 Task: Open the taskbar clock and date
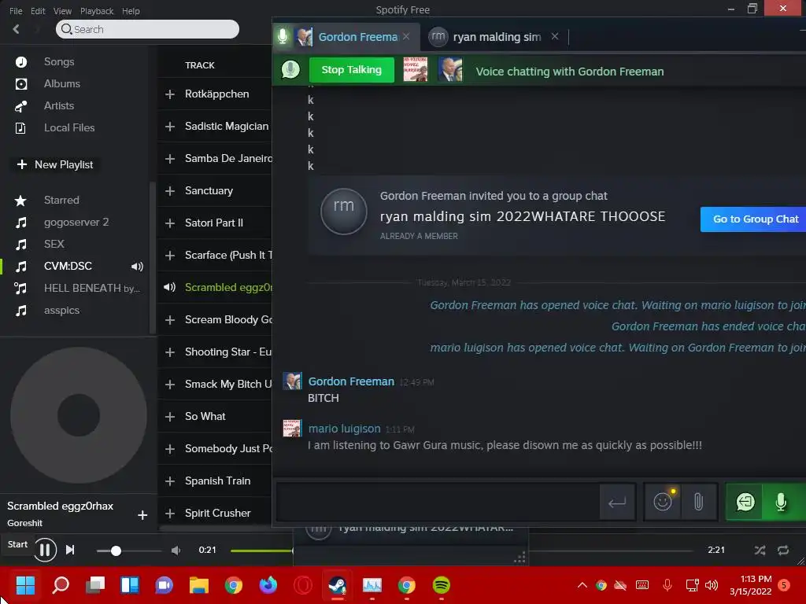[750, 585]
